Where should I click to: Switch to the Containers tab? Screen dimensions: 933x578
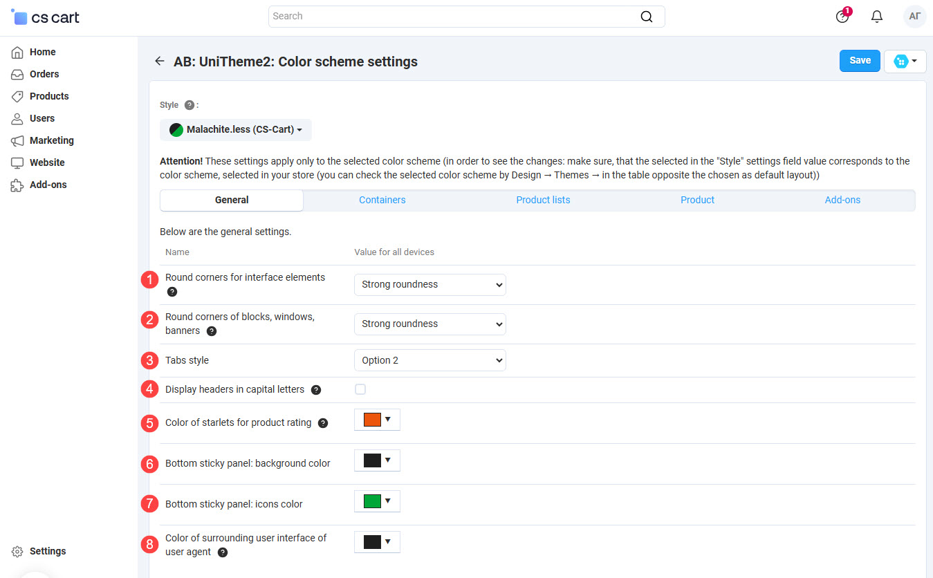point(382,200)
